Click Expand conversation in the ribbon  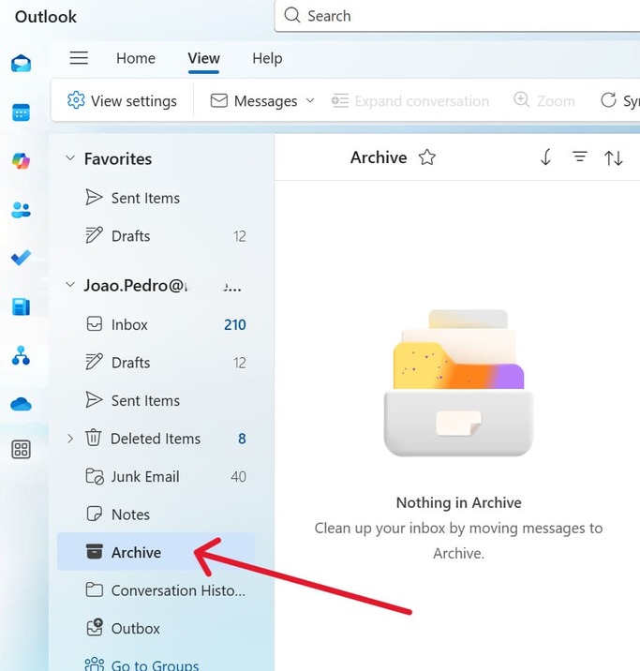point(410,101)
